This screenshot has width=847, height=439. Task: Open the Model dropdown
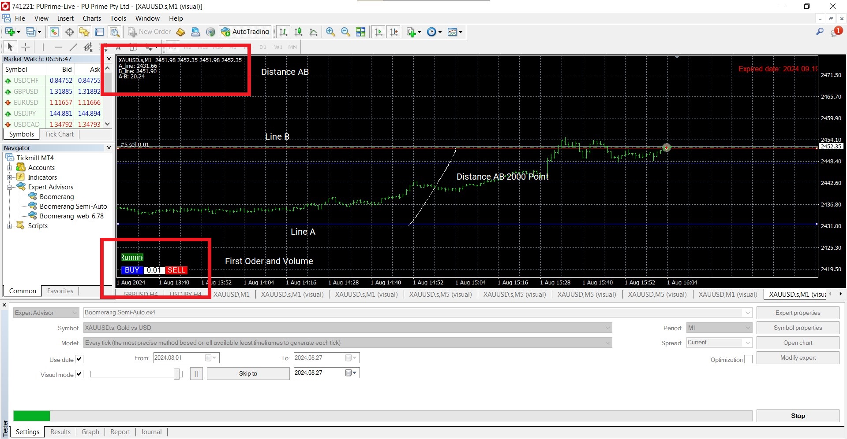pos(348,343)
